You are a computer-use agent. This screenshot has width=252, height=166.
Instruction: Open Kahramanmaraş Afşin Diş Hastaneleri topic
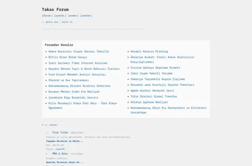[x=168, y=110]
